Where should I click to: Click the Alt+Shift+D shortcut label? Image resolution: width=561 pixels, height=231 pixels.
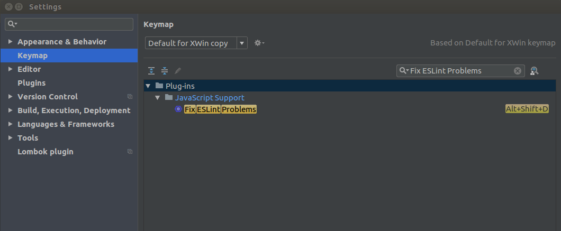tap(527, 109)
